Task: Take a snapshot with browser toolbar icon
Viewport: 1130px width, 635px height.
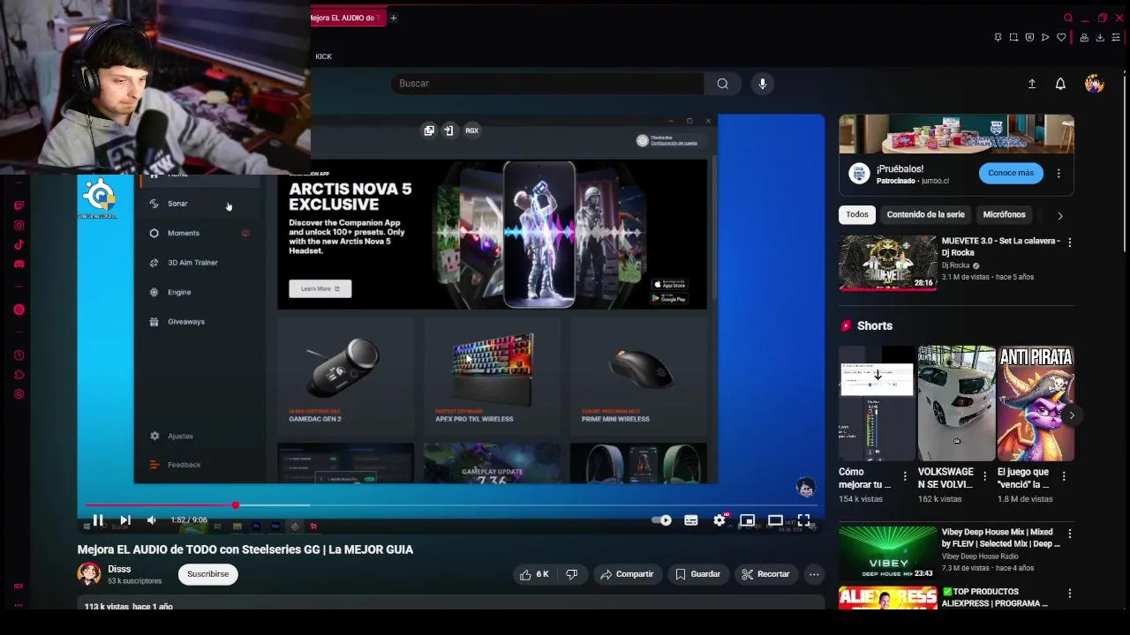Action: 1013,37
